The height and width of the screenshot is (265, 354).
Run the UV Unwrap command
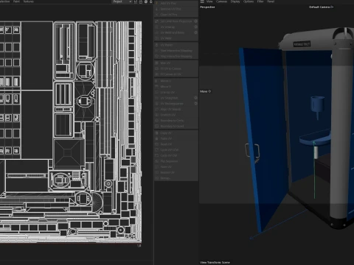[174, 27]
